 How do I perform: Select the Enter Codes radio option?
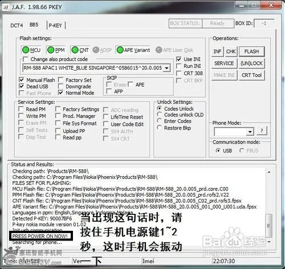pyautogui.click(x=160, y=121)
